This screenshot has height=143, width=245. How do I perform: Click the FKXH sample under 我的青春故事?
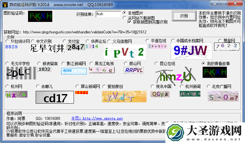tap(215, 72)
